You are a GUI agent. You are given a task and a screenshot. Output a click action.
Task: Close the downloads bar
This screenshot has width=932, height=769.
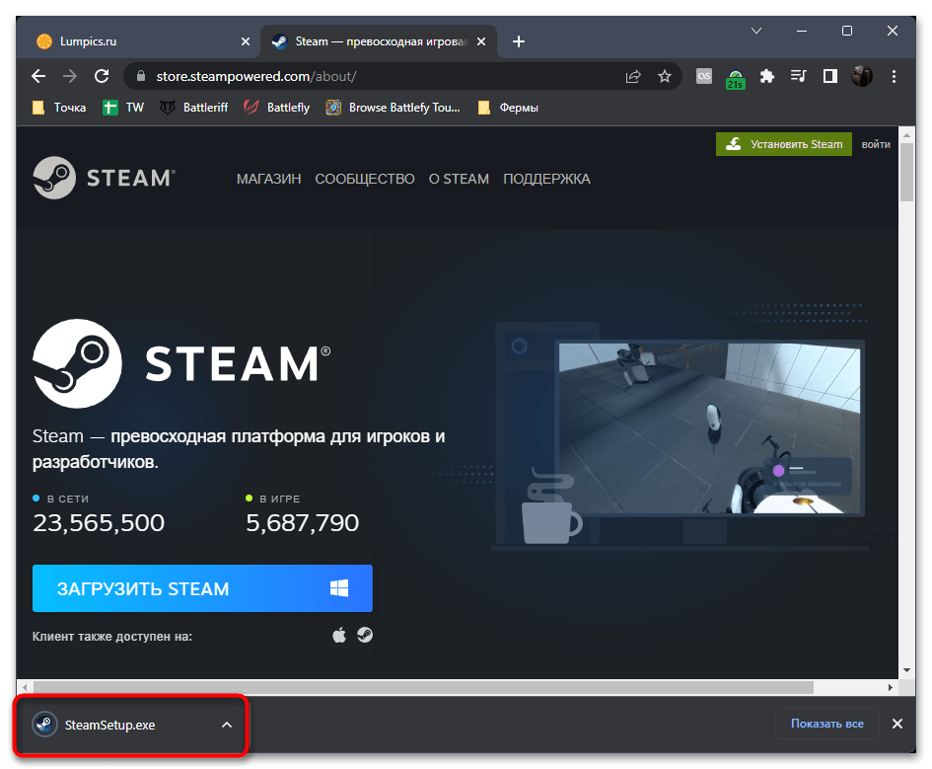(x=896, y=724)
